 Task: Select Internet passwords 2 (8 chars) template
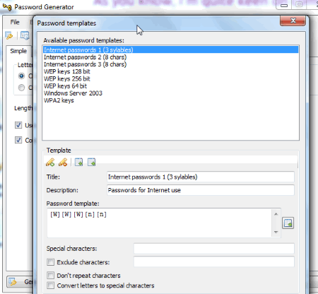[x=170, y=57]
